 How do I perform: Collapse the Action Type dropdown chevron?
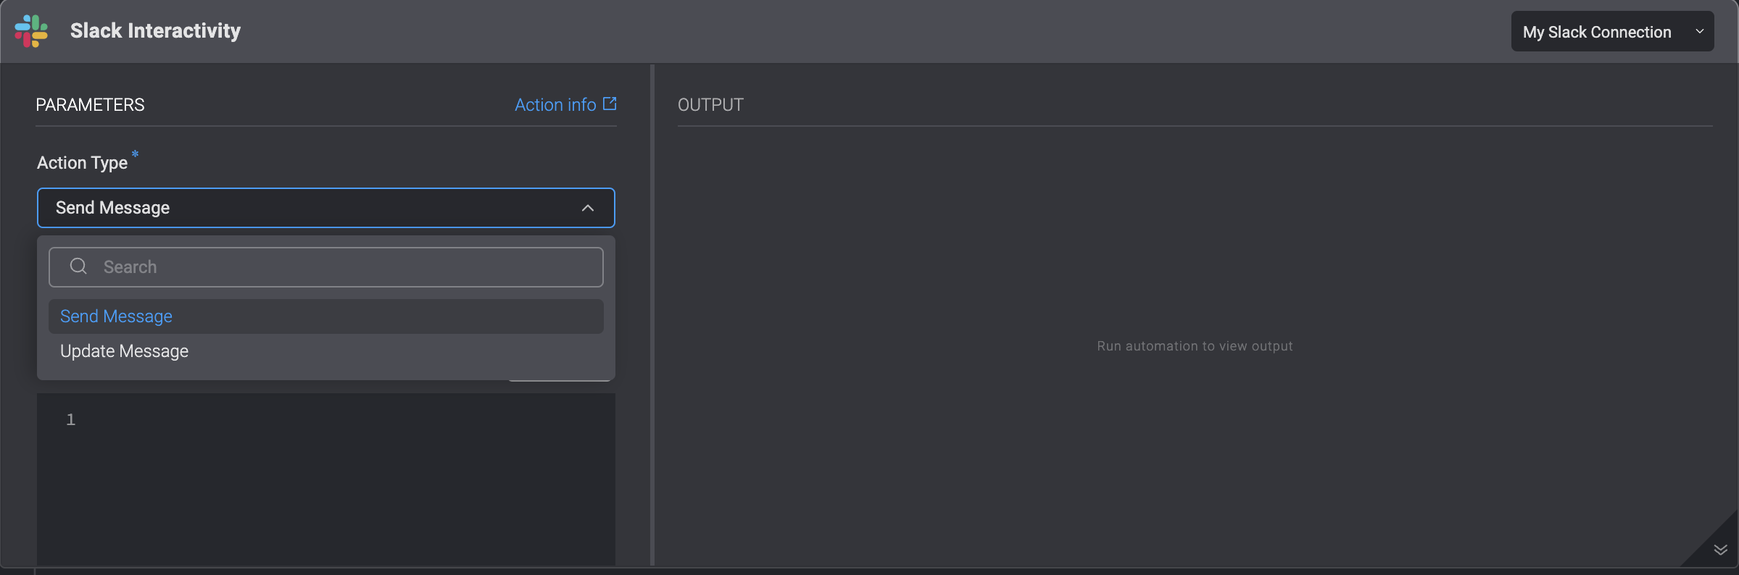[x=588, y=209]
